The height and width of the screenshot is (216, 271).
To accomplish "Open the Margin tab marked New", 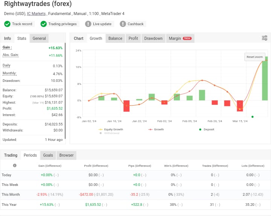I will [180, 38].
